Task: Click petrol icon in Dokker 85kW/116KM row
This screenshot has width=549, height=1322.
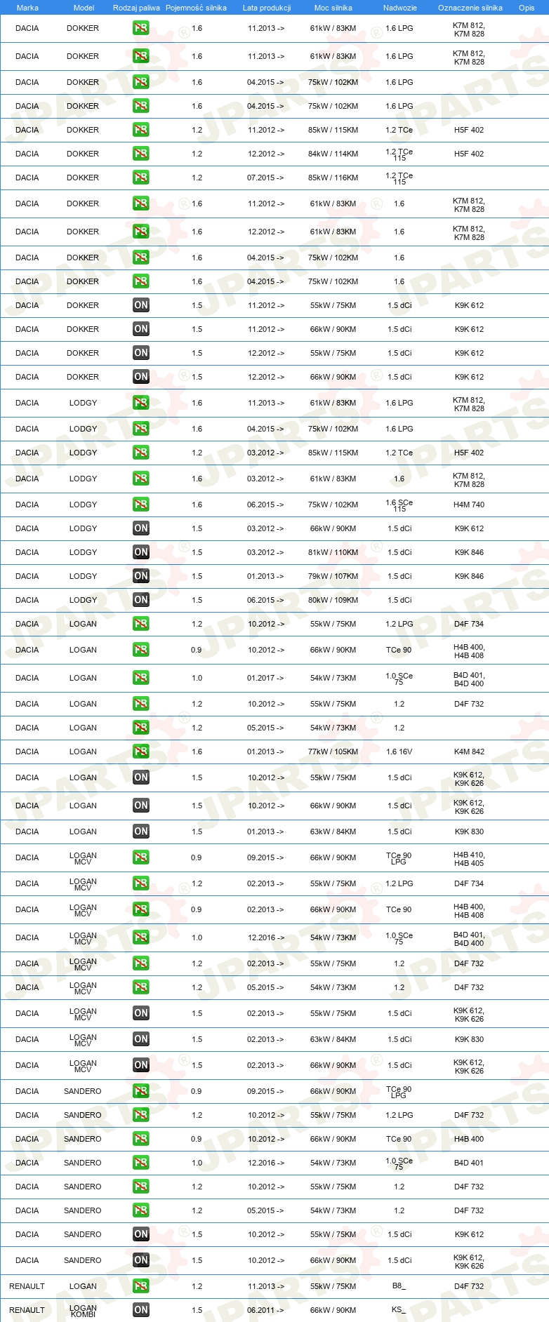Action: (141, 178)
